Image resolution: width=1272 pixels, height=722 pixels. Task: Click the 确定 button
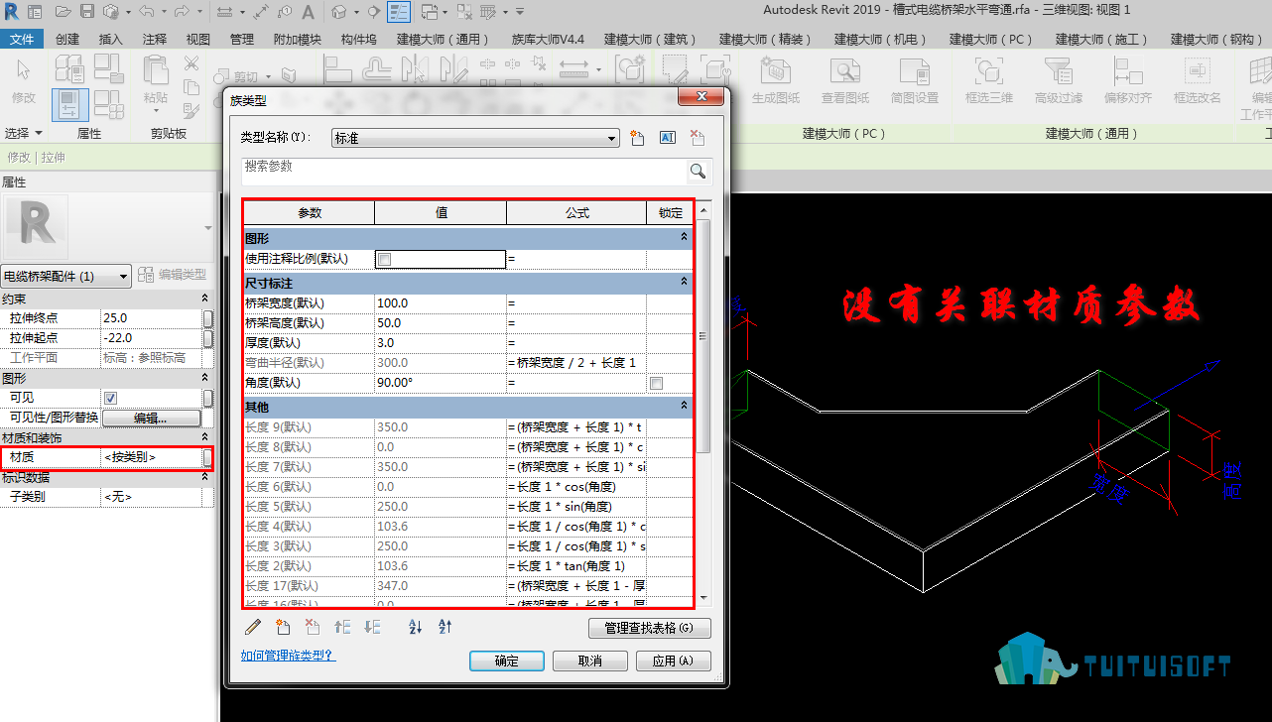pos(507,661)
